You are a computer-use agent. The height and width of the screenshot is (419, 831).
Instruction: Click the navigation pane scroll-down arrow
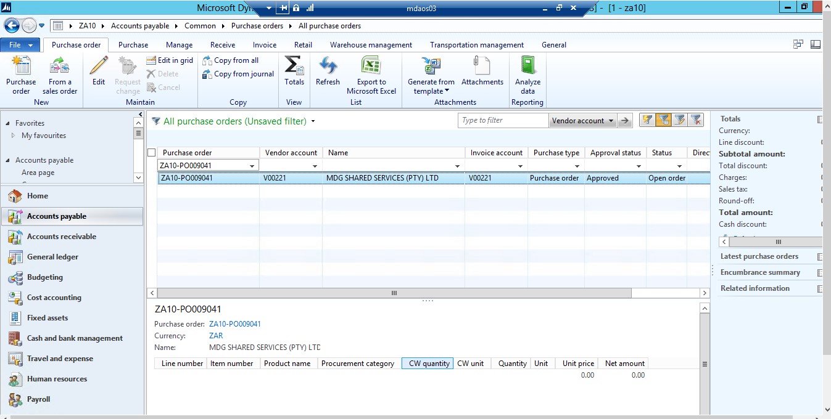[139, 177]
